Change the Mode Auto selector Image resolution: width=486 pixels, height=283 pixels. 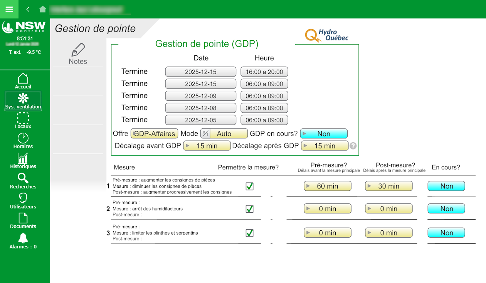click(x=224, y=134)
